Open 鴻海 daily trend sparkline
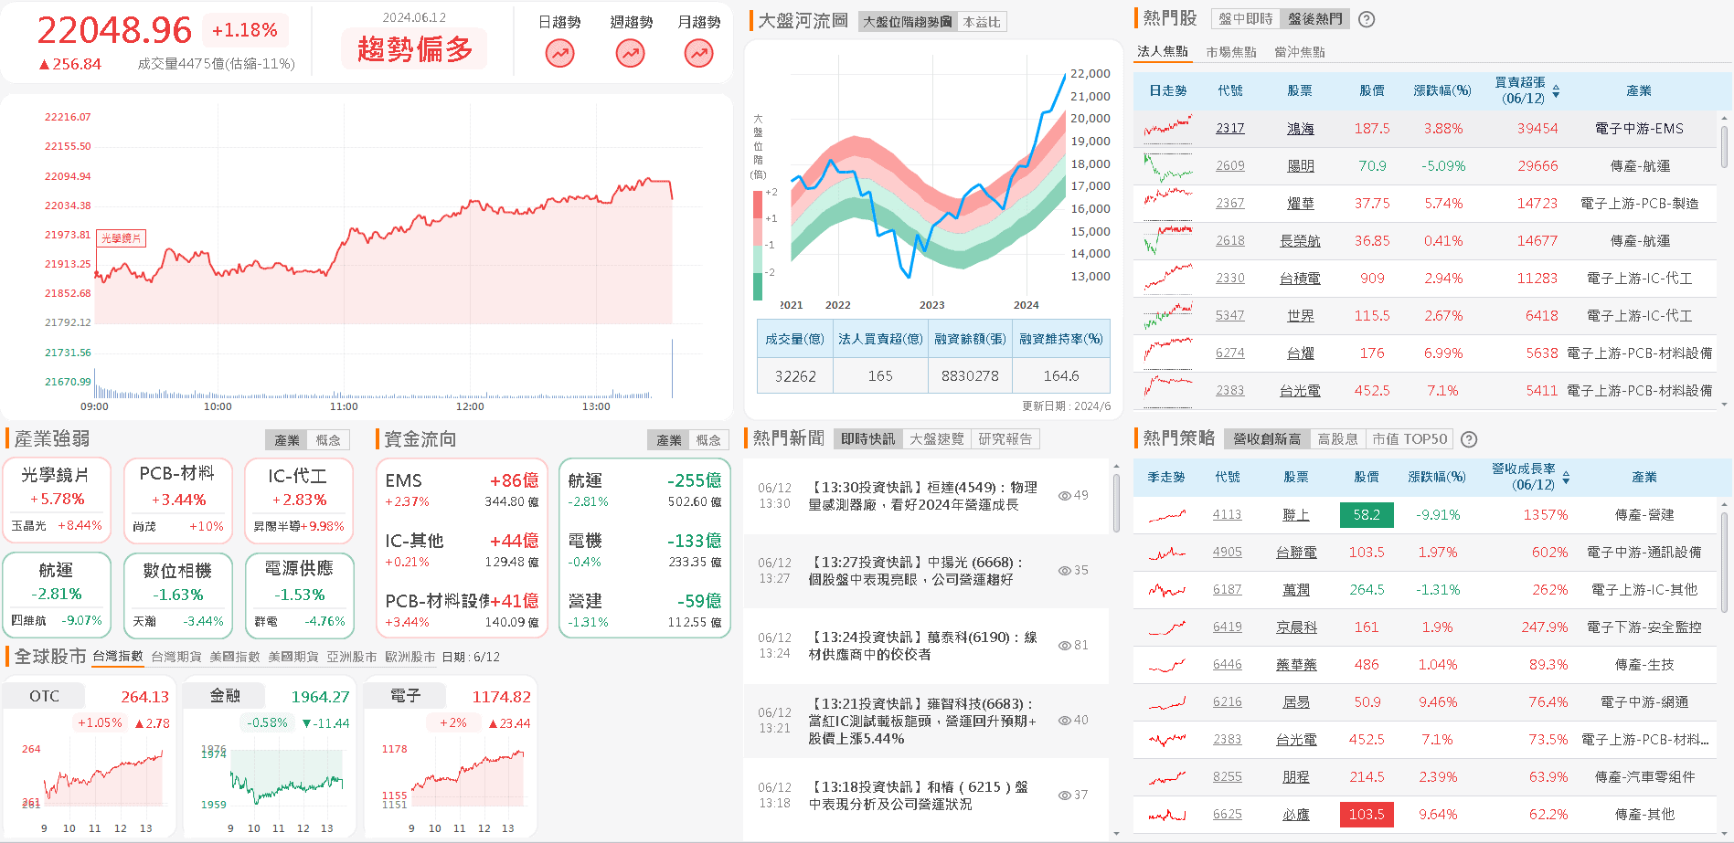 [1167, 129]
